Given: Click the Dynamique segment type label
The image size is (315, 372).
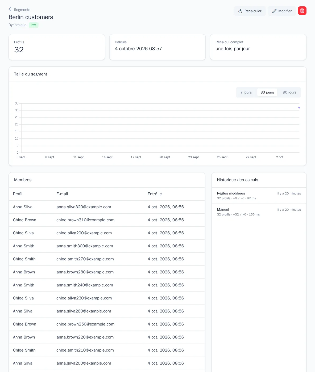Looking at the screenshot, I should click(x=18, y=25).
